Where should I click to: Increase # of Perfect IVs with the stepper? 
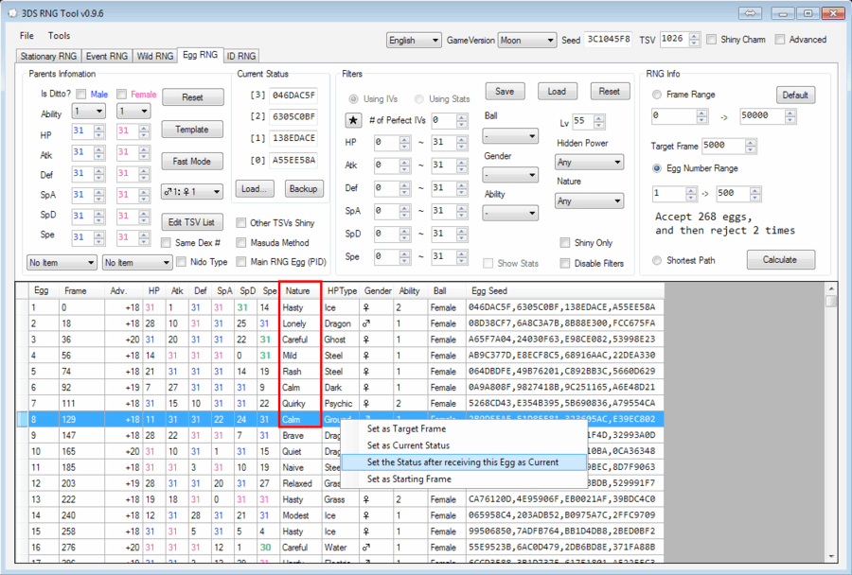460,116
